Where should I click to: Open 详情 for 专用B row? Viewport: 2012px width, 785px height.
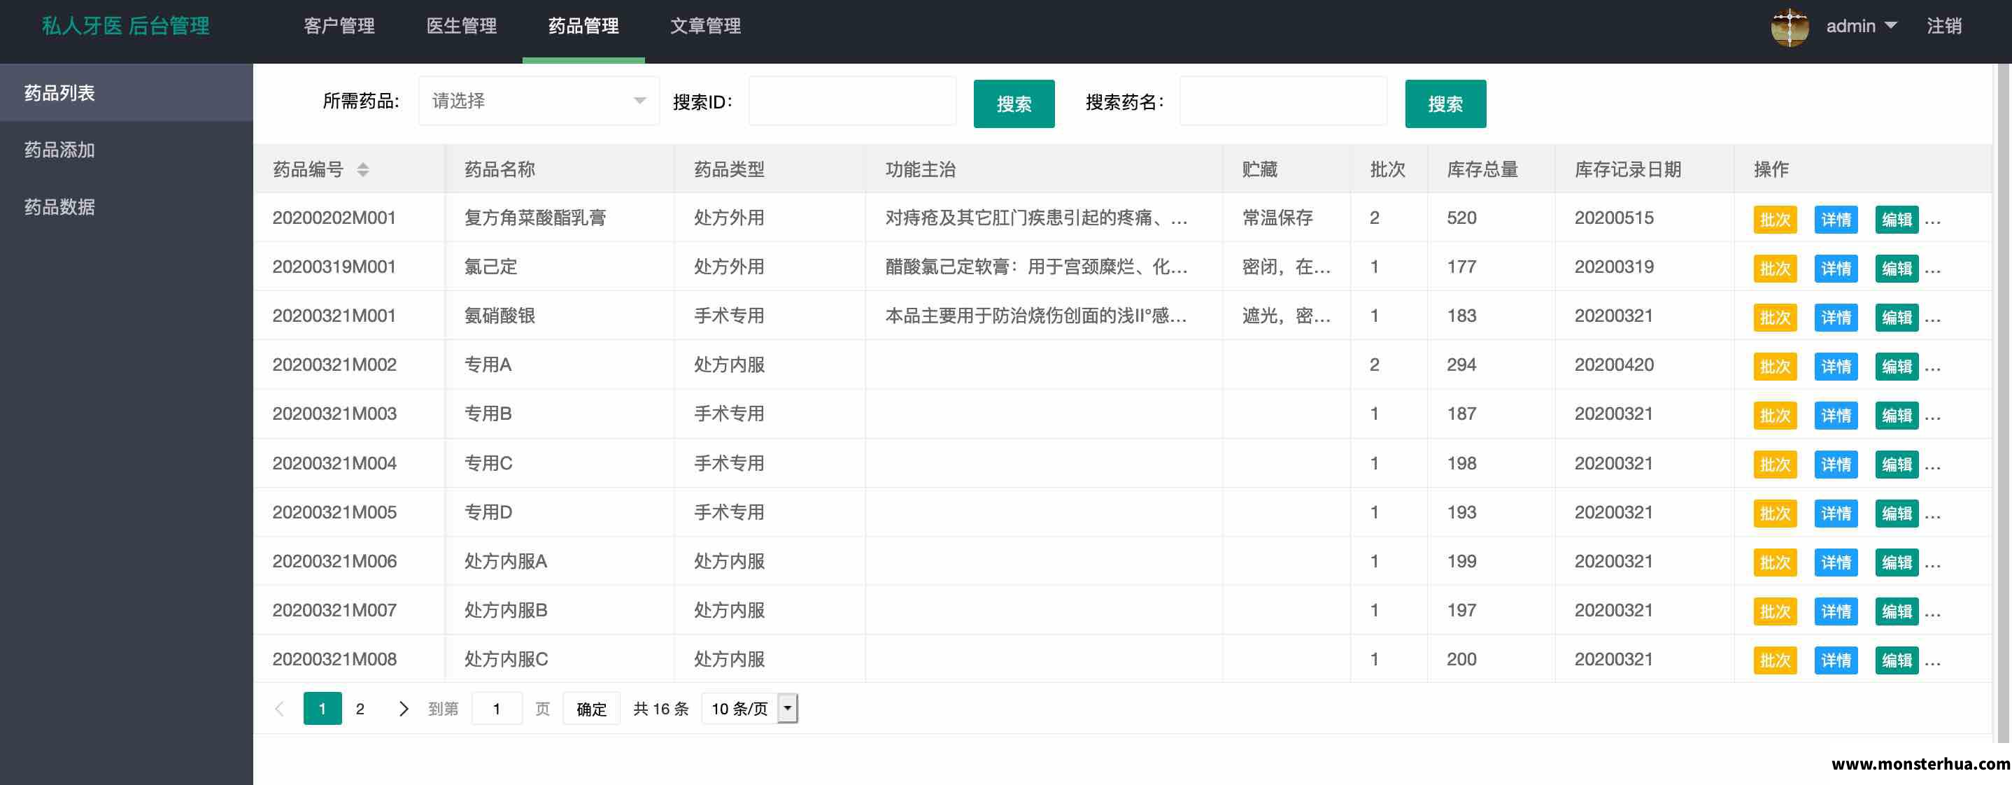pyautogui.click(x=1836, y=416)
